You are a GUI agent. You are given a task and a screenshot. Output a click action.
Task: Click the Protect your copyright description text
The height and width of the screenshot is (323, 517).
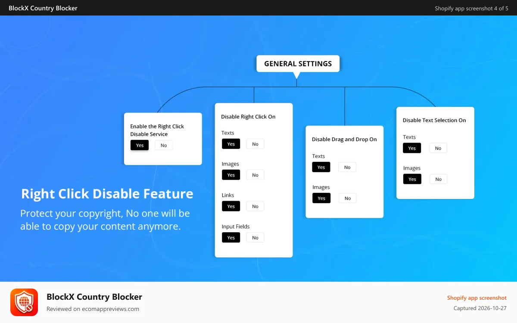(105, 220)
